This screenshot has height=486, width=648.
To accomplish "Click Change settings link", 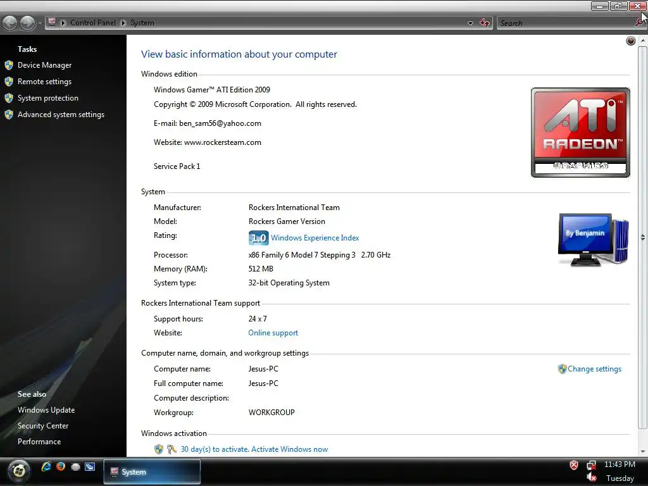I will coord(594,369).
